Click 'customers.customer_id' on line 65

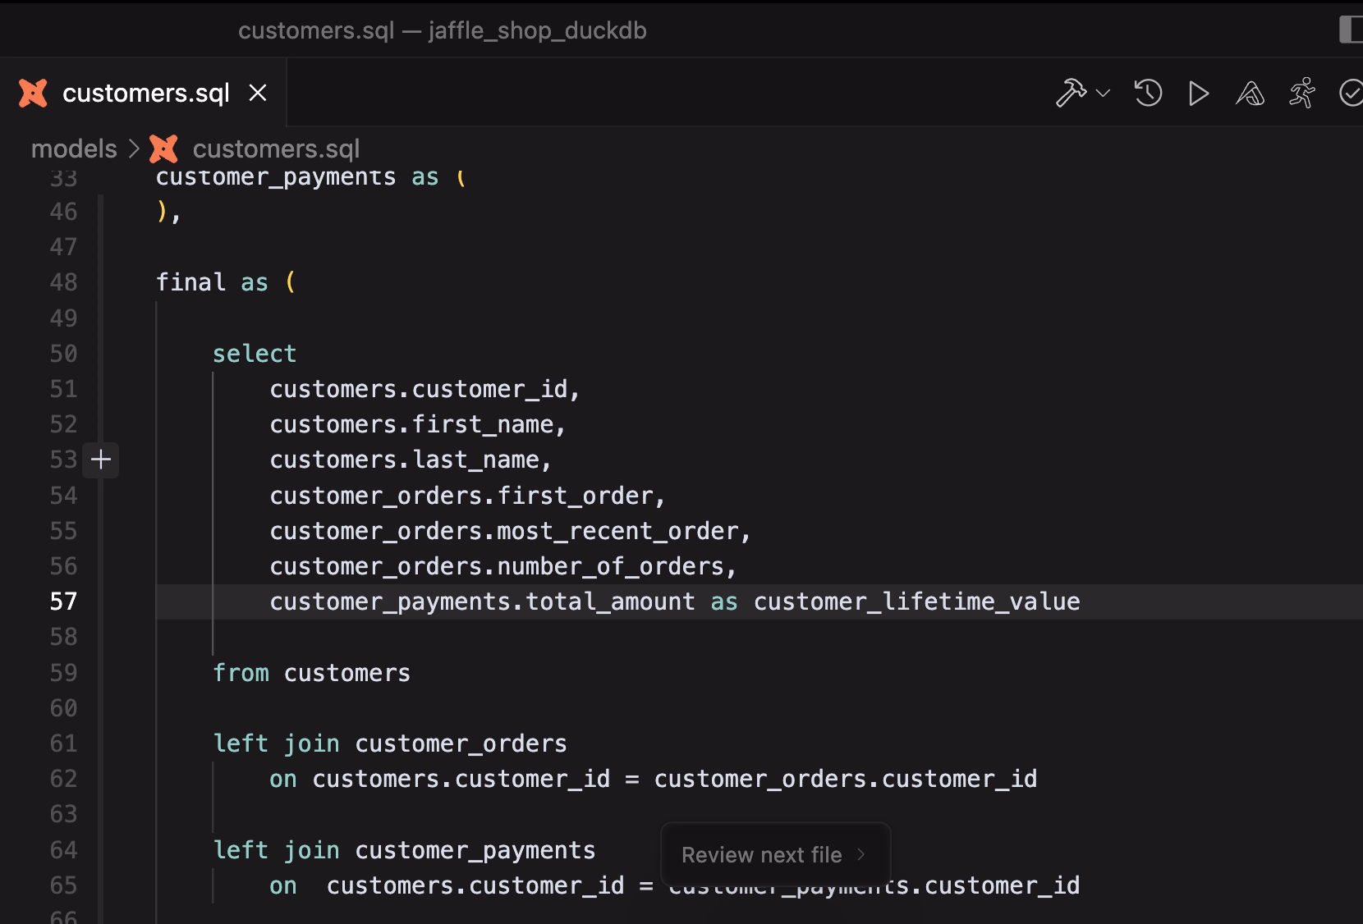click(475, 885)
